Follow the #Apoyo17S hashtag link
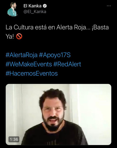The width and height of the screenshot is (117, 148). 55,55
